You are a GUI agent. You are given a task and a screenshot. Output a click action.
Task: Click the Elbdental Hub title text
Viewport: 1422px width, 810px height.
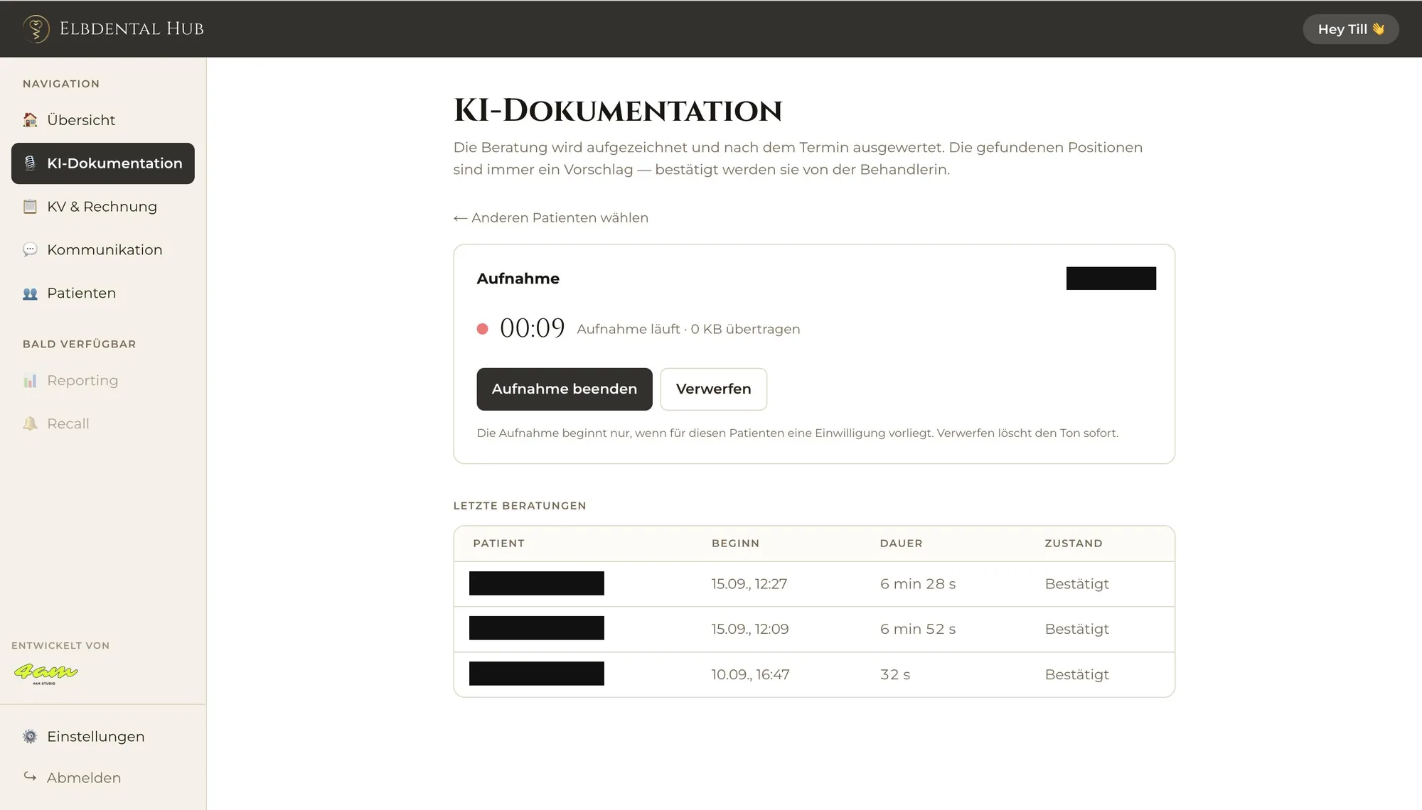(132, 29)
